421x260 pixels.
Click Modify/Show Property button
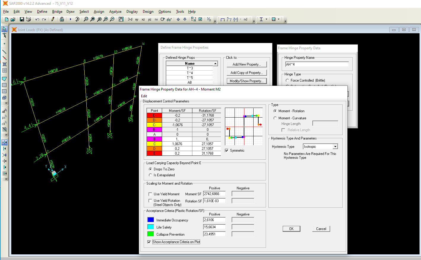click(x=247, y=81)
